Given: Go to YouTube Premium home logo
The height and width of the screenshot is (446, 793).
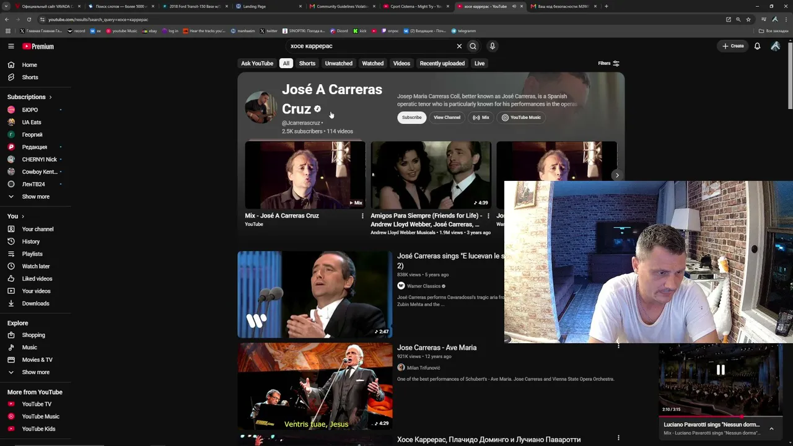Looking at the screenshot, I should coord(38,46).
